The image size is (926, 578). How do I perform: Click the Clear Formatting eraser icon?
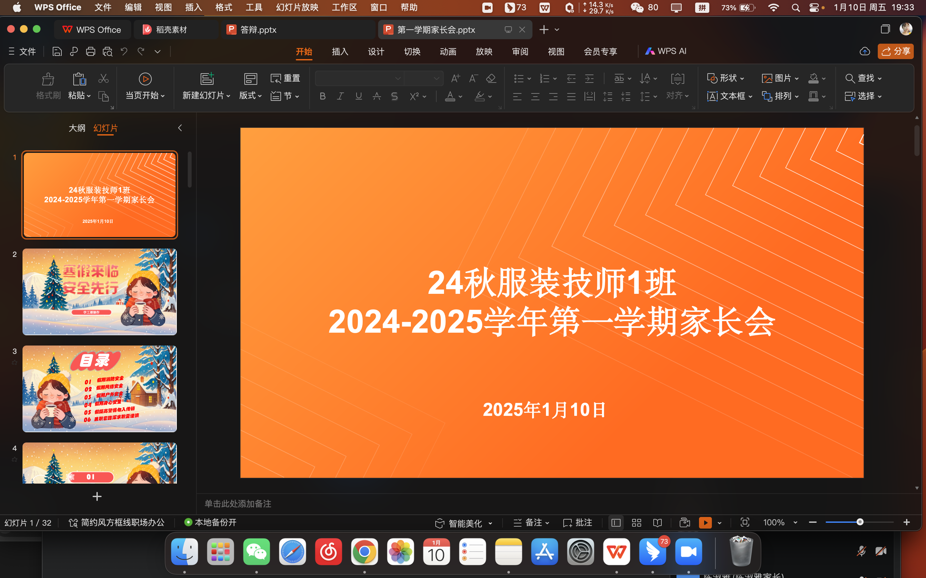click(x=491, y=78)
